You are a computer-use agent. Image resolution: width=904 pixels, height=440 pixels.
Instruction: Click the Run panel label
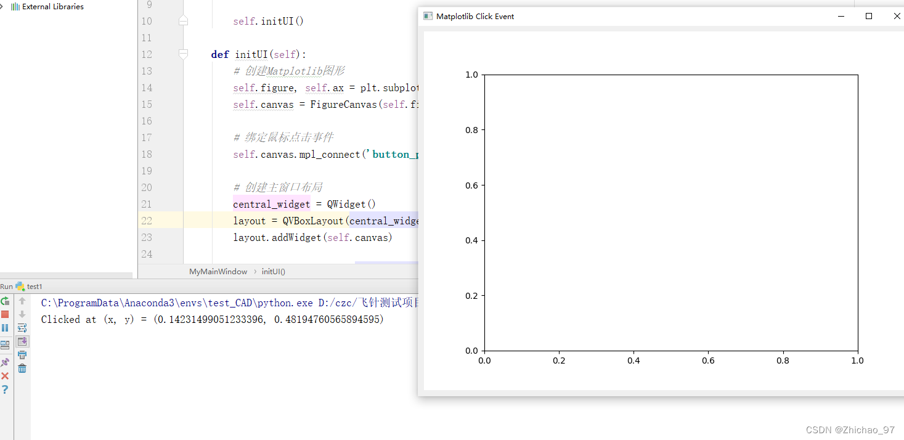coord(6,286)
